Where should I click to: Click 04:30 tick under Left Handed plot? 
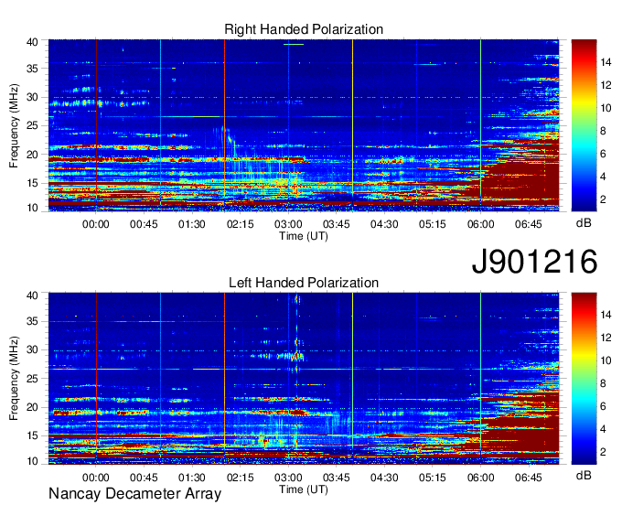384,478
